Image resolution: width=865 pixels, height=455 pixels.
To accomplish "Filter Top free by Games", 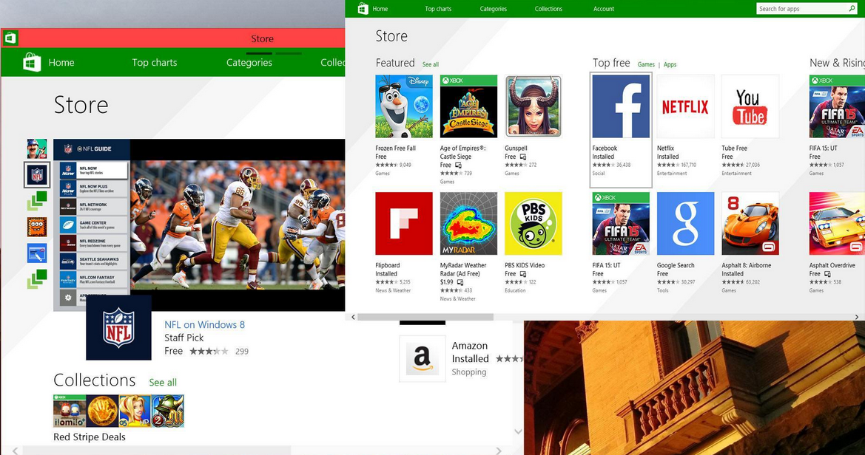I will point(646,64).
